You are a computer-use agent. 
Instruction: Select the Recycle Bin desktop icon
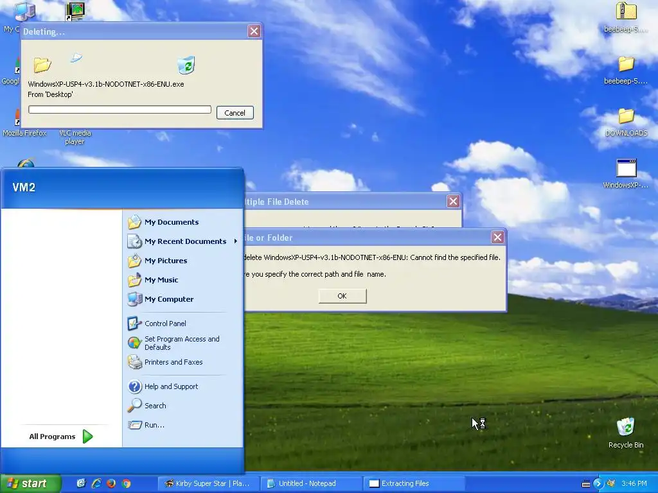click(626, 433)
